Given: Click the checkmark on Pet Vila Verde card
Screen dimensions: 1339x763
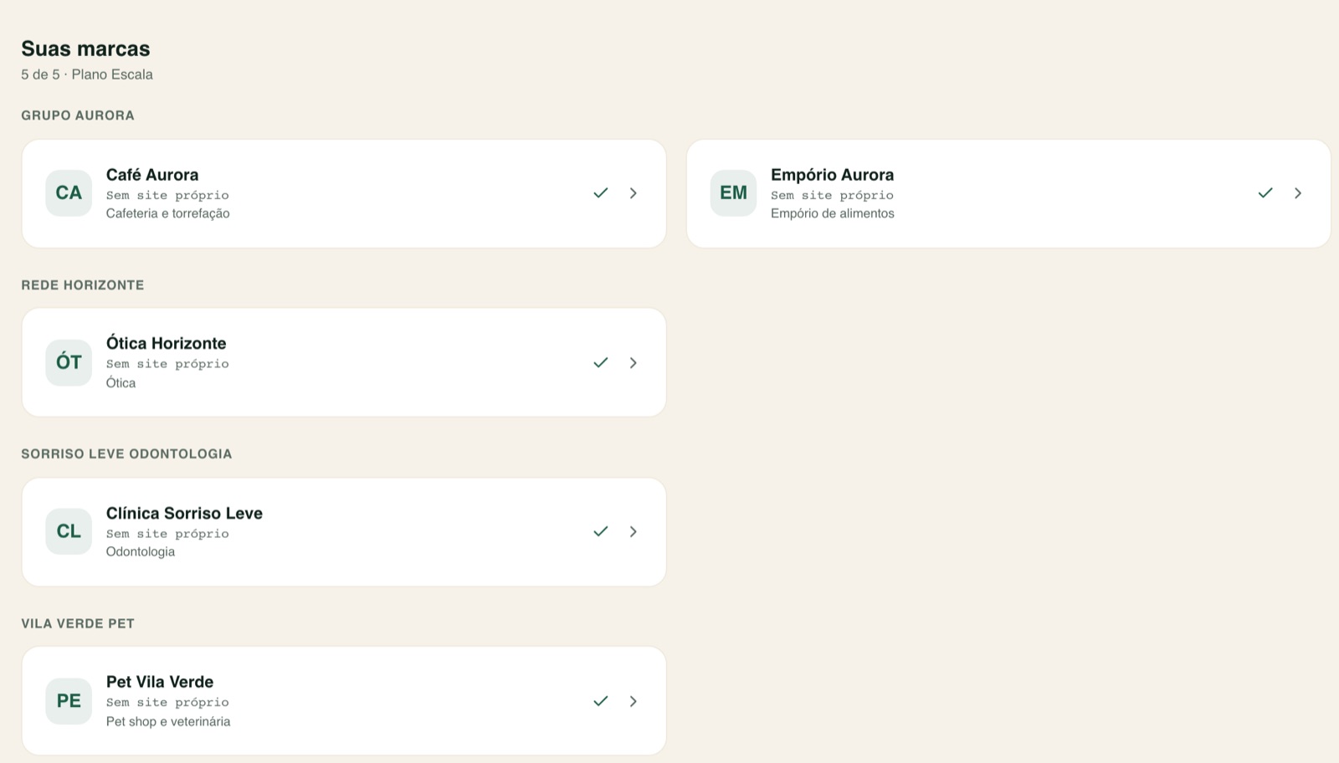Looking at the screenshot, I should click(x=600, y=701).
